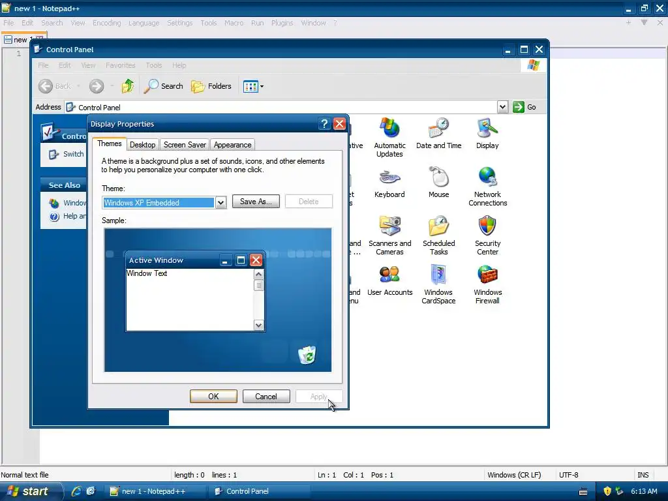Switch to the Screen Saver tab
The width and height of the screenshot is (668, 501).
click(185, 145)
